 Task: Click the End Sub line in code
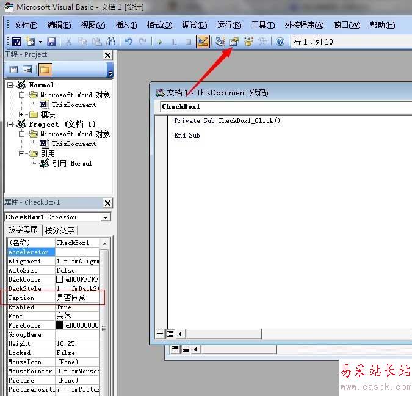pos(187,135)
